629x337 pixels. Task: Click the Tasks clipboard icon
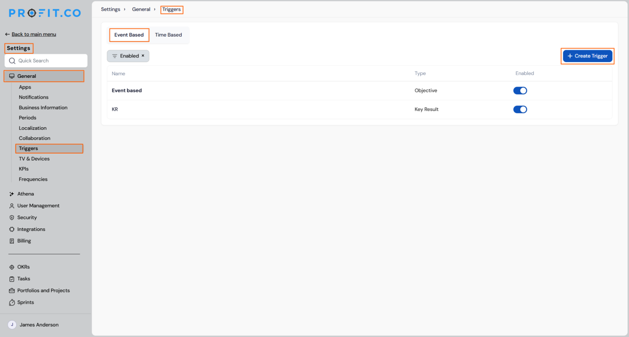(12, 279)
